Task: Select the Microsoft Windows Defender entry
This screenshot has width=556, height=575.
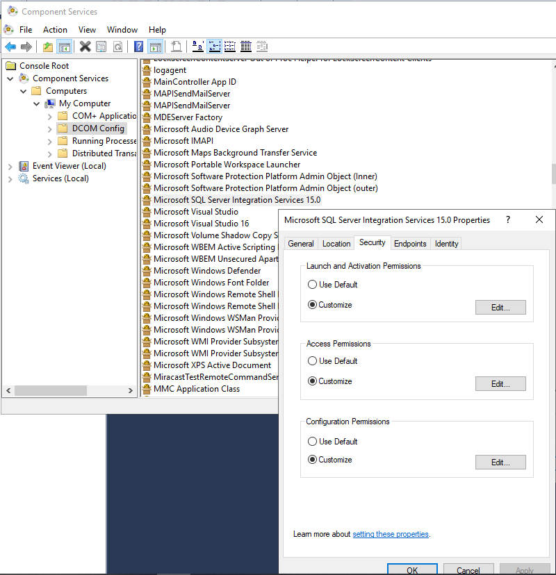Action: [207, 271]
